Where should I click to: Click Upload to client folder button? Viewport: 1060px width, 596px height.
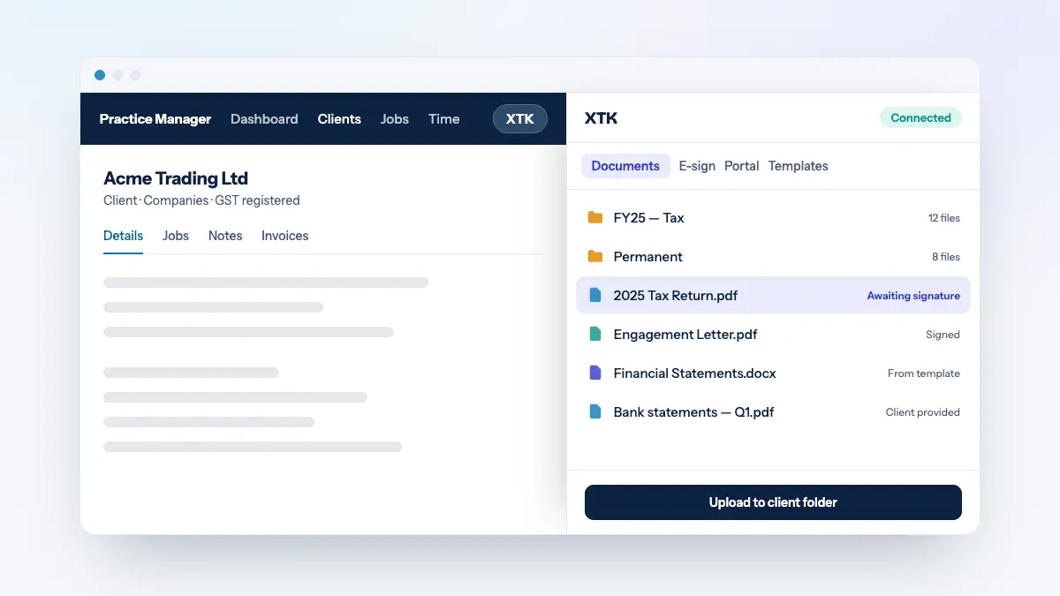tap(773, 502)
